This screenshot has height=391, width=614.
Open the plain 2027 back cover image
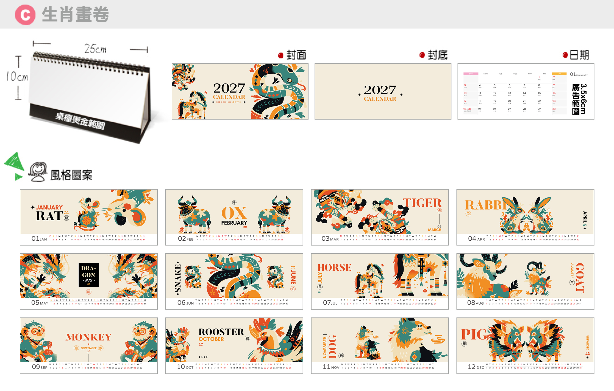click(383, 91)
